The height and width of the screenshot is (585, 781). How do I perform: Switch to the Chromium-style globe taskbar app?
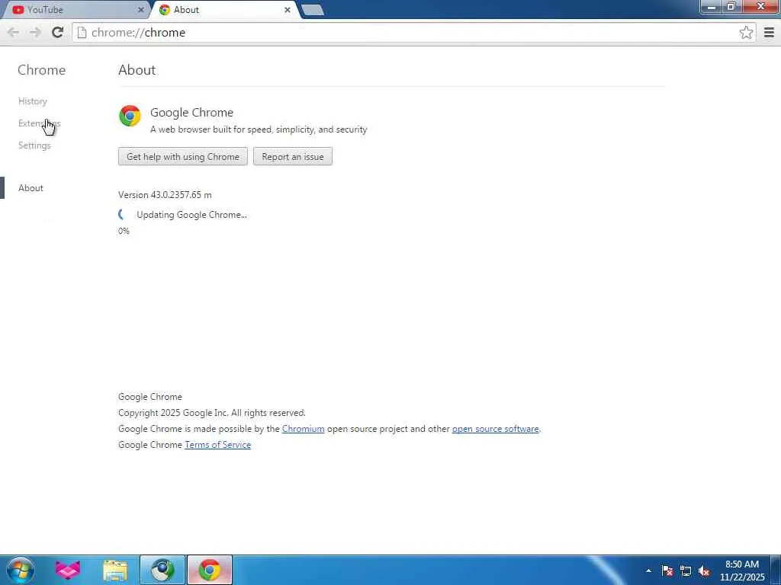(162, 570)
